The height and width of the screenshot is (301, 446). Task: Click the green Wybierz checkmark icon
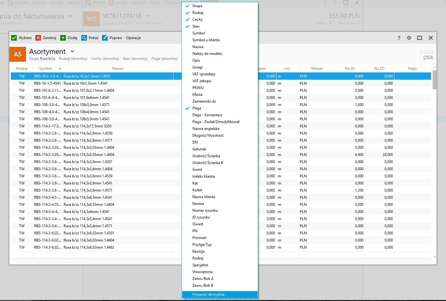pyautogui.click(x=14, y=38)
